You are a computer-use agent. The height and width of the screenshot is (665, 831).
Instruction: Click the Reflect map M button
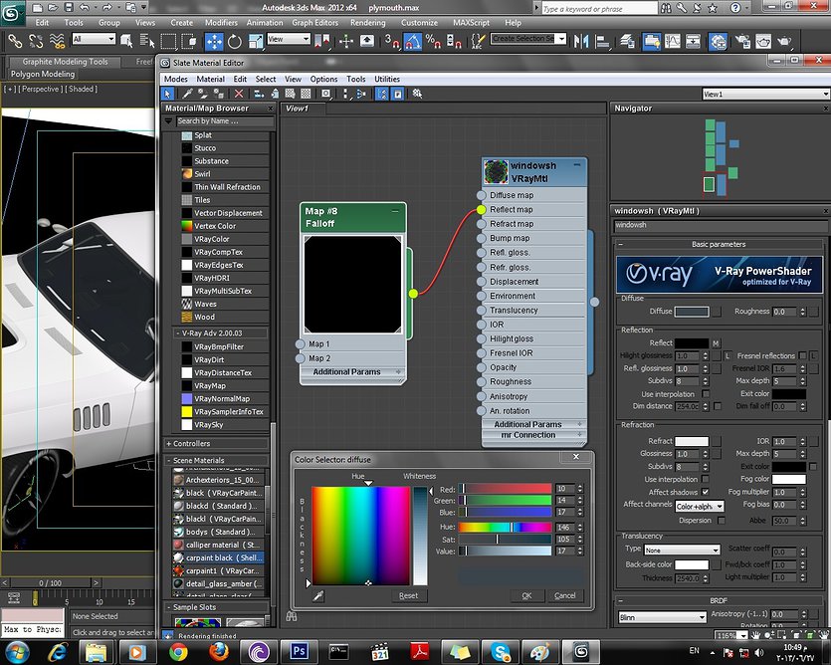(x=717, y=342)
